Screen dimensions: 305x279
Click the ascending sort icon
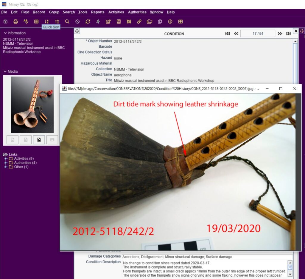[57, 21]
